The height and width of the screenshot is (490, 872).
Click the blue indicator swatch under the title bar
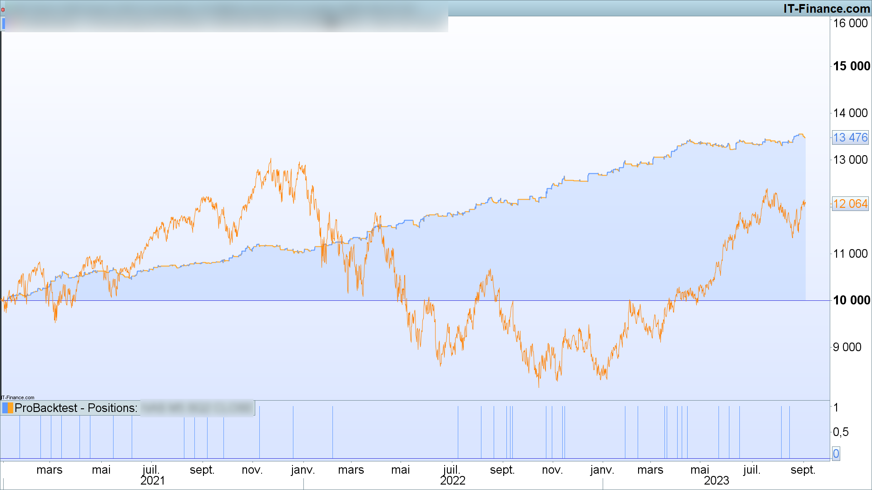pos(4,23)
